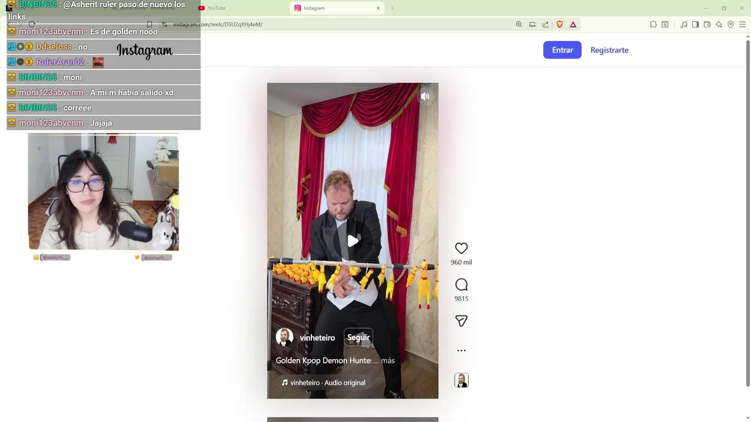The image size is (751, 422).
Task: Open the Brave Rewards triangle icon
Action: 573,25
